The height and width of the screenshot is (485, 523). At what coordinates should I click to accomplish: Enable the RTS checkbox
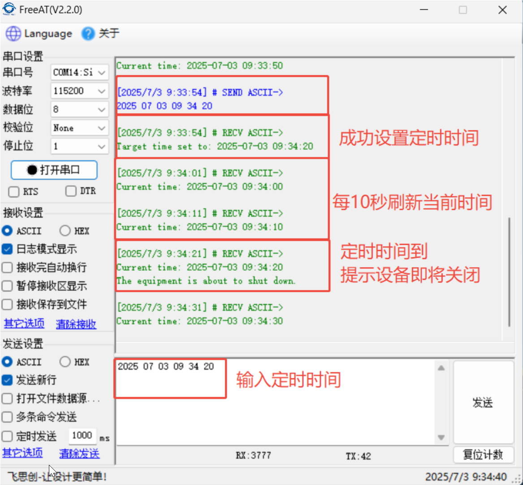tap(14, 191)
